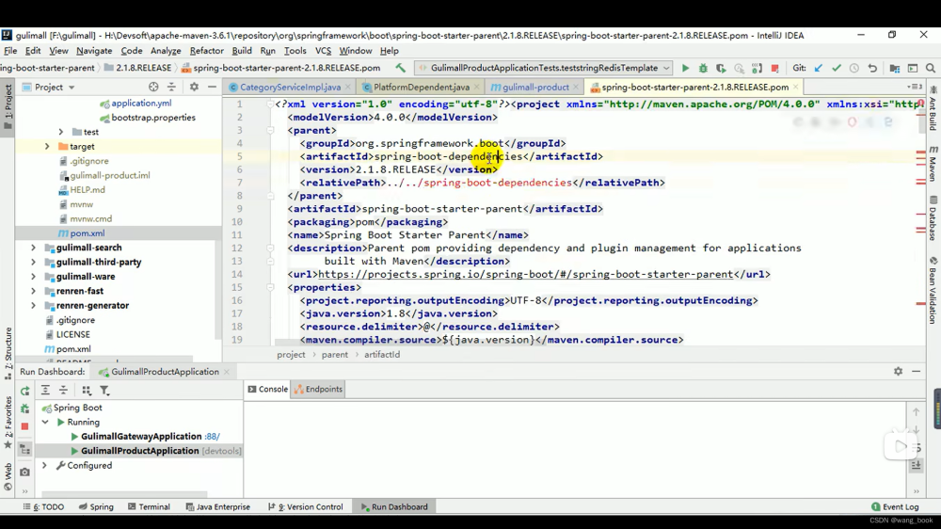This screenshot has height=529, width=941.
Task: Switch to the Endpoints tab
Action: pos(318,389)
